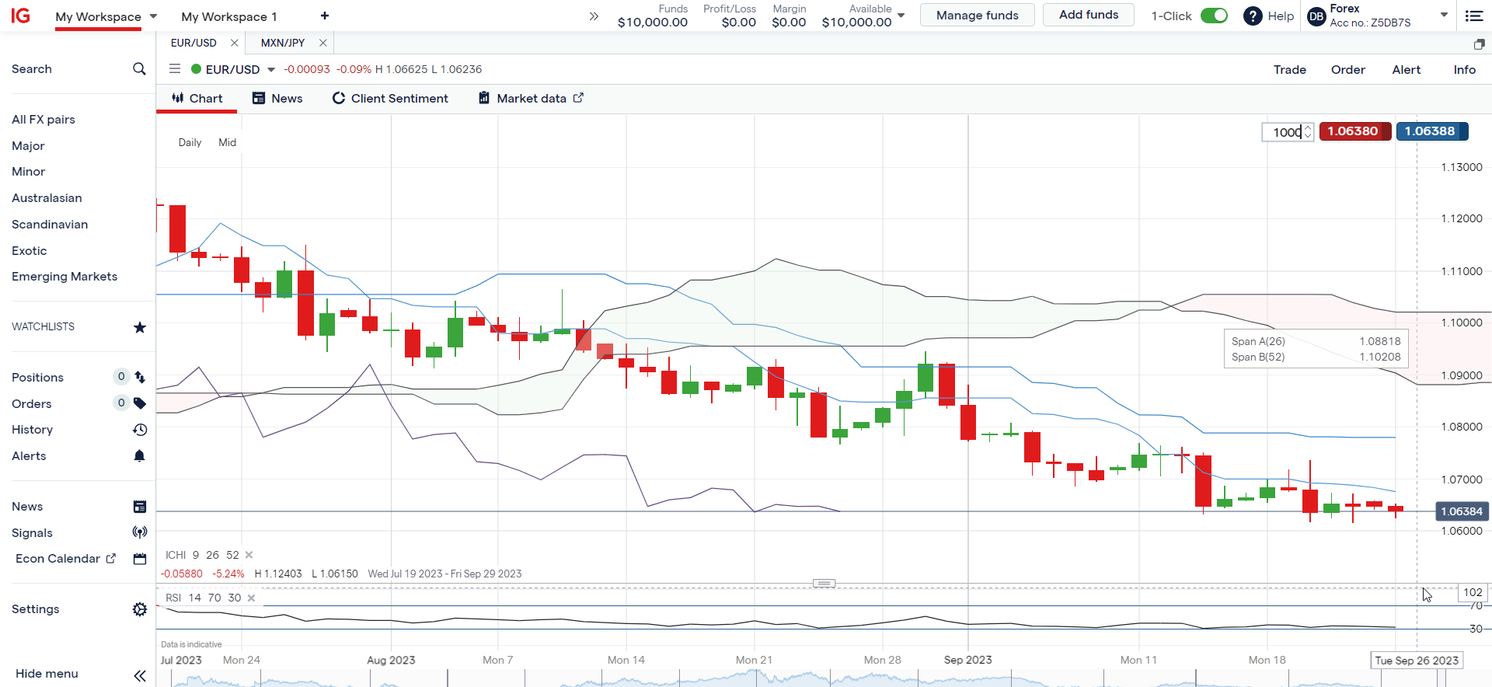
Task: Click the Help question mark icon
Action: tap(1253, 16)
